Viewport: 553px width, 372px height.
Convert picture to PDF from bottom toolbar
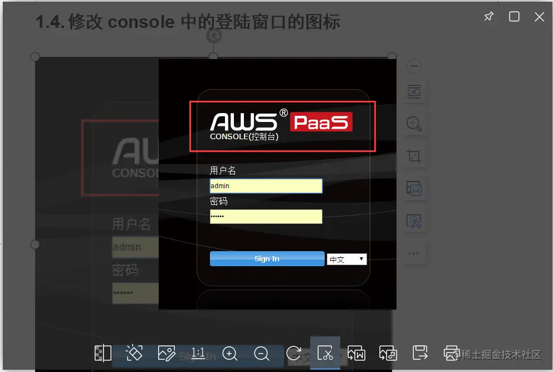pyautogui.click(x=388, y=353)
